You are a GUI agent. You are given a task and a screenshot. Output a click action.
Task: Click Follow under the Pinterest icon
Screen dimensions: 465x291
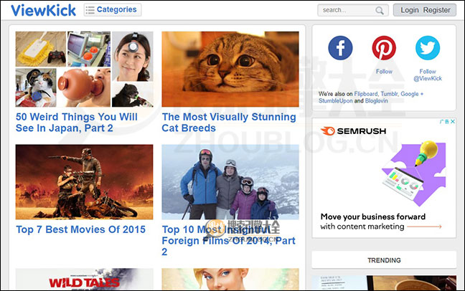384,72
